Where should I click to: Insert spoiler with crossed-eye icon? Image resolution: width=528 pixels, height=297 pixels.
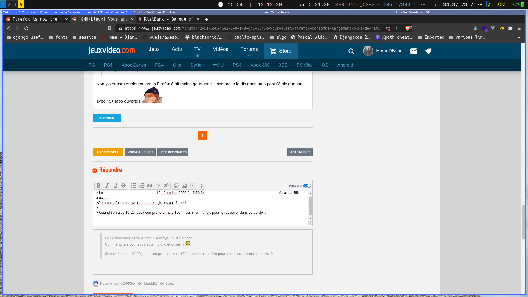(166, 186)
